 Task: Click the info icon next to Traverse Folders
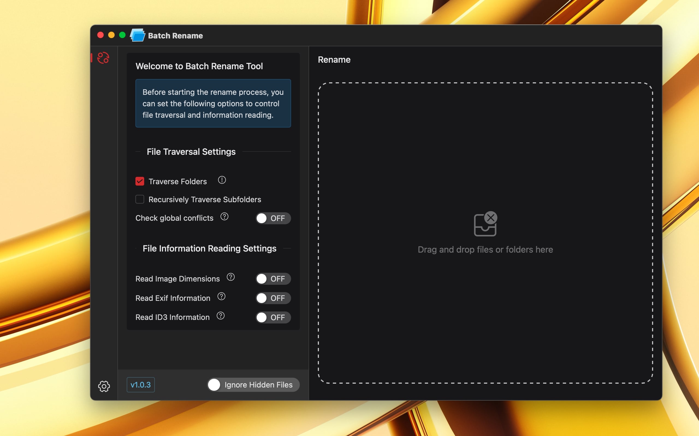(222, 181)
